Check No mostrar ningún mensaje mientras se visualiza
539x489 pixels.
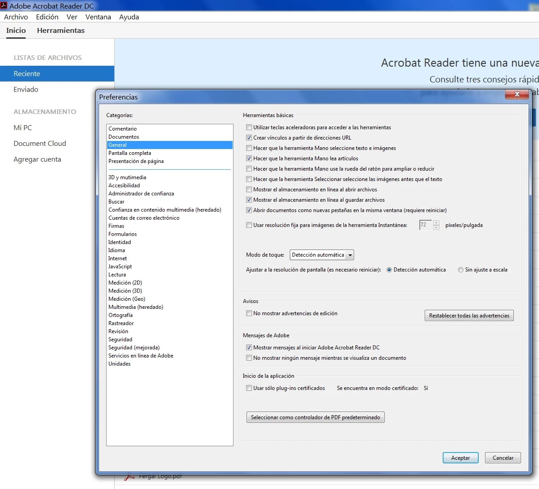pyautogui.click(x=249, y=358)
